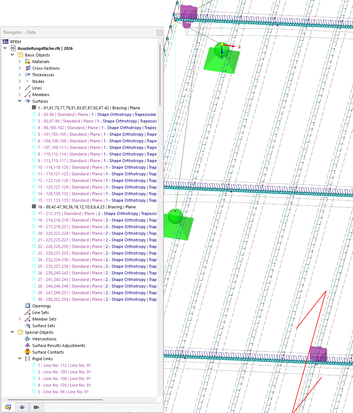Image resolution: width=353 pixels, height=413 pixels.
Task: Collapse the Surfaces tree entry
Action: pyautogui.click(x=20, y=101)
